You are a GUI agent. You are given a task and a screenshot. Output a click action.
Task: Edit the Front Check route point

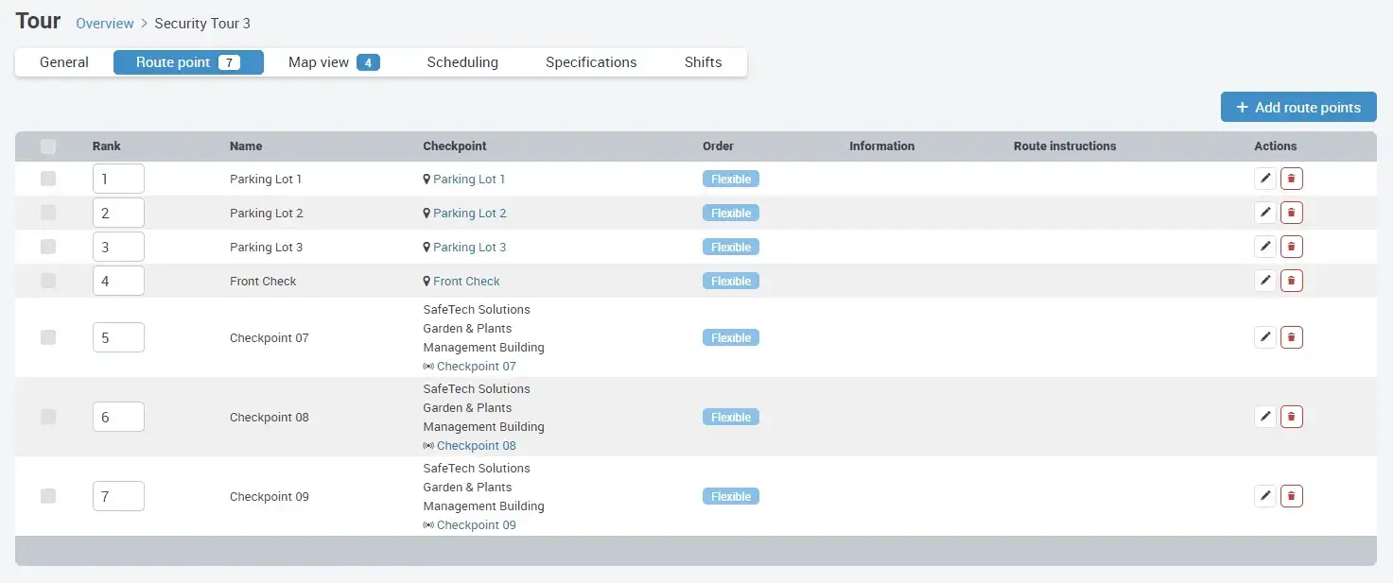(x=1264, y=281)
